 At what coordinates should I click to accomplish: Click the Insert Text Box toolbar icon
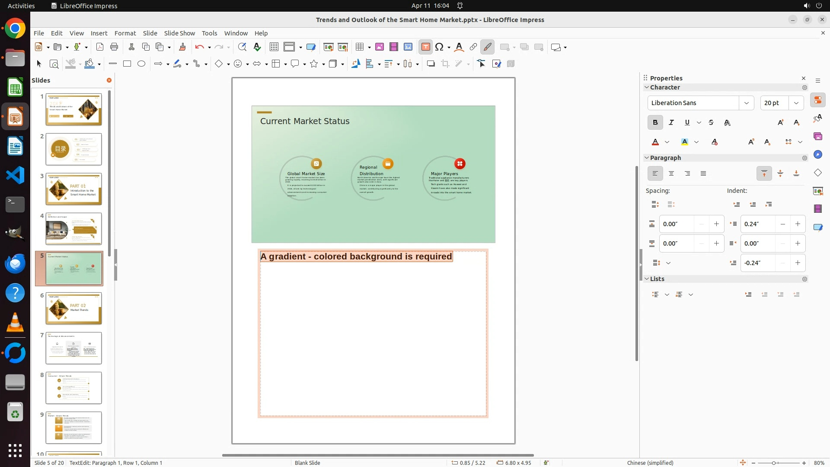[425, 47]
